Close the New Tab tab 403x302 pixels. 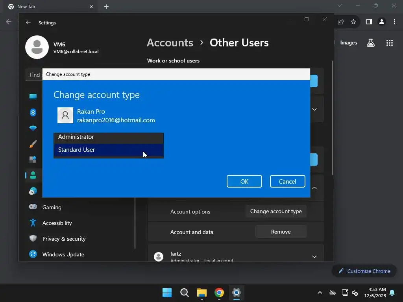point(91,7)
